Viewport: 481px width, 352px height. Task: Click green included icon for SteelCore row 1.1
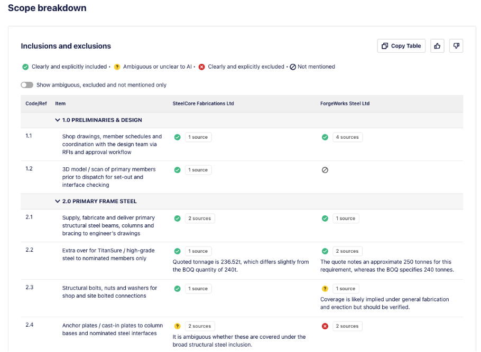(177, 137)
